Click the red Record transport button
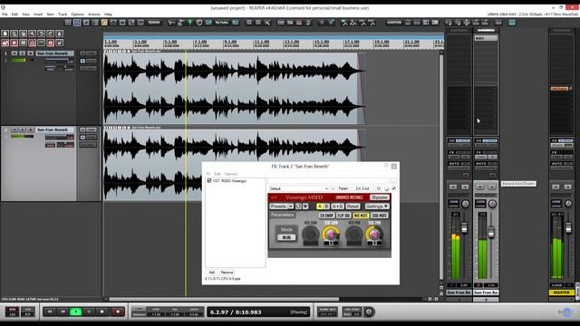 tap(118, 312)
